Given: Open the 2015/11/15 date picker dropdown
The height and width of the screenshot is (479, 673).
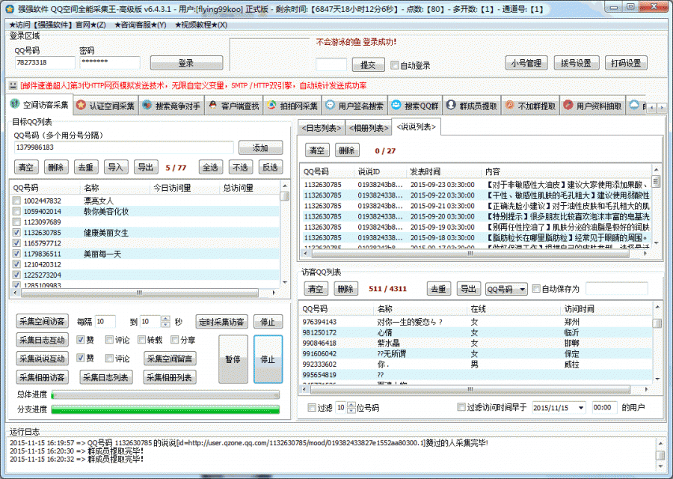Looking at the screenshot, I should [581, 407].
